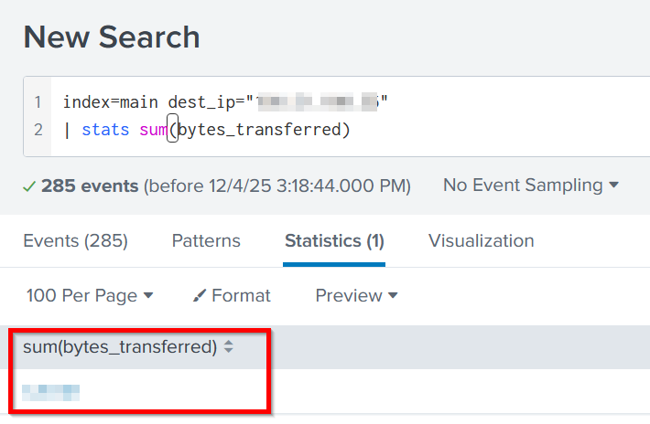The height and width of the screenshot is (424, 650).
Task: Open the No Event Sampling dropdown
Action: 531,185
